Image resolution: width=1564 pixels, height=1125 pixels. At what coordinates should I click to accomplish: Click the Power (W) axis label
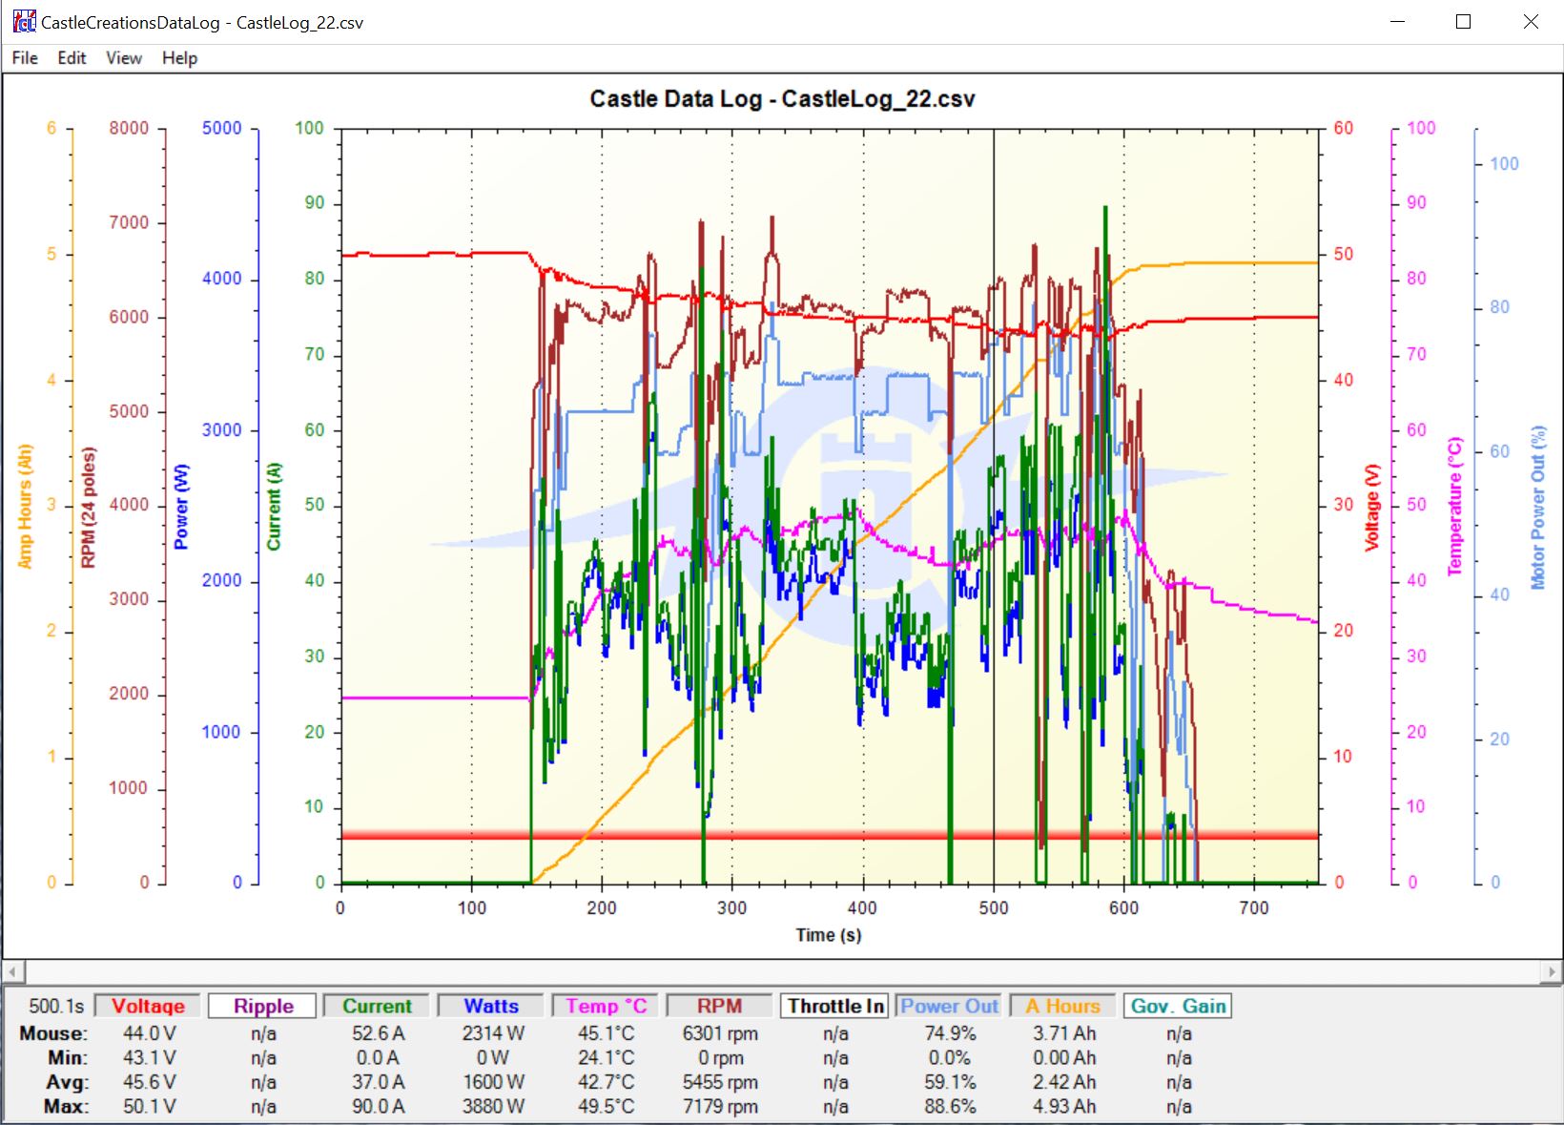pyautogui.click(x=181, y=507)
